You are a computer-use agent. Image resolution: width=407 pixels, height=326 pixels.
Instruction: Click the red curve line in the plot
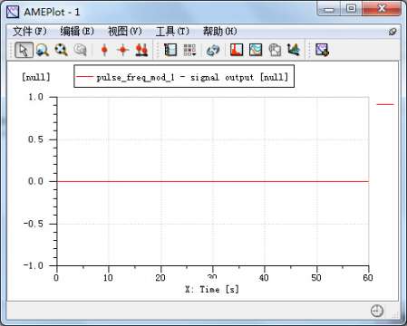212,181
